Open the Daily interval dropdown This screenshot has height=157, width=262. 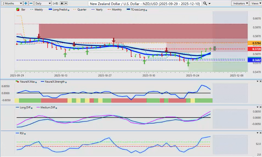point(43,3)
